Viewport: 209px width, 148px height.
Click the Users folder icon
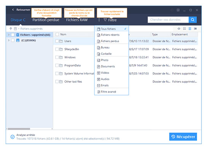61,41
